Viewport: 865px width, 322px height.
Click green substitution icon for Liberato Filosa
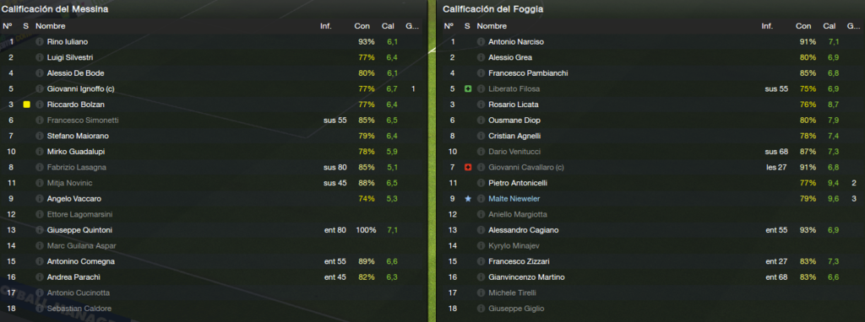(x=468, y=89)
